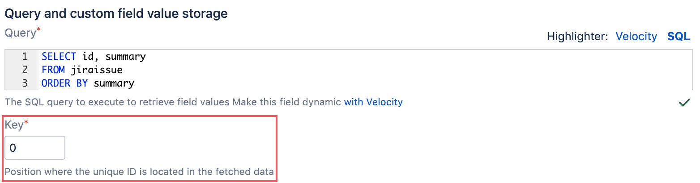Click the "Position where the unique ID" hint

[139, 172]
